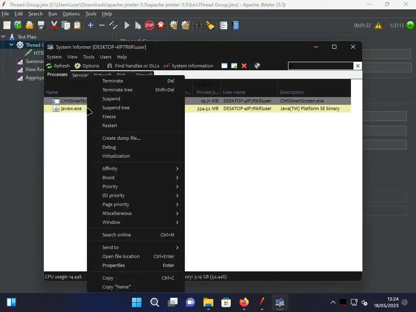The image size is (416, 312).
Task: Open JMeter Run menu
Action: click(x=52, y=14)
